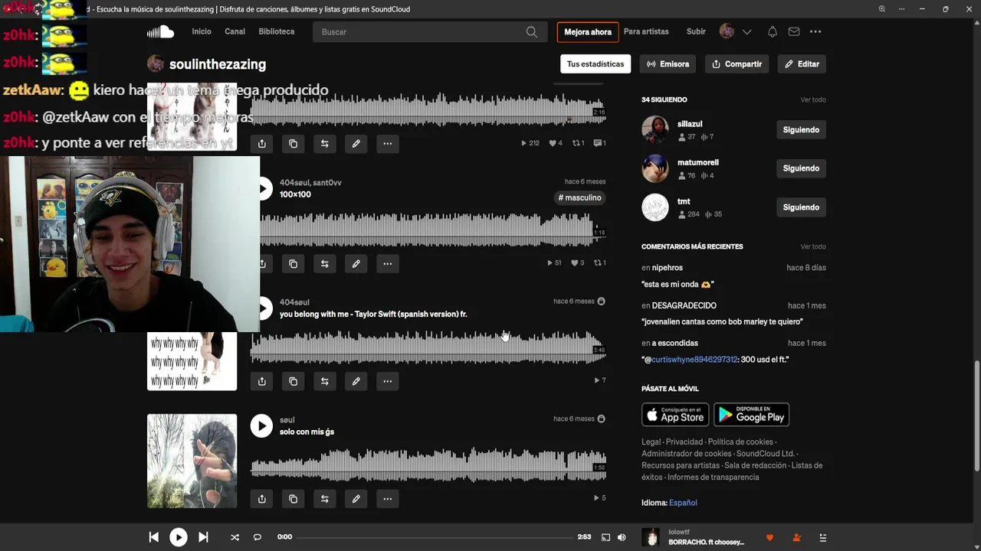Copy link of you belong with me track
Screen dimensions: 981x551
tap(293, 381)
